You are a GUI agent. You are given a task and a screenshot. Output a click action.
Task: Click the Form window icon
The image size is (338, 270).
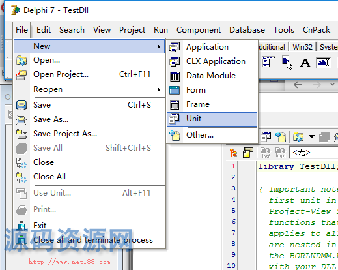(175, 90)
